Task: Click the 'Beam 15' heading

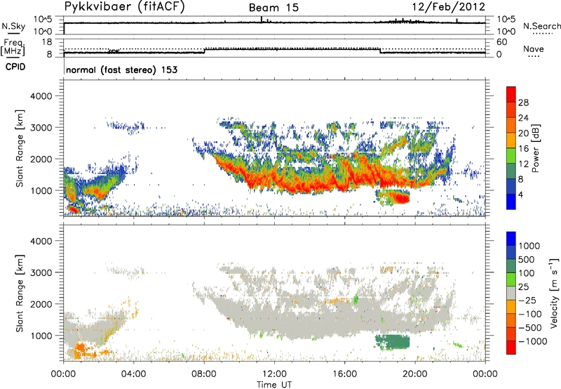Action: [x=273, y=8]
